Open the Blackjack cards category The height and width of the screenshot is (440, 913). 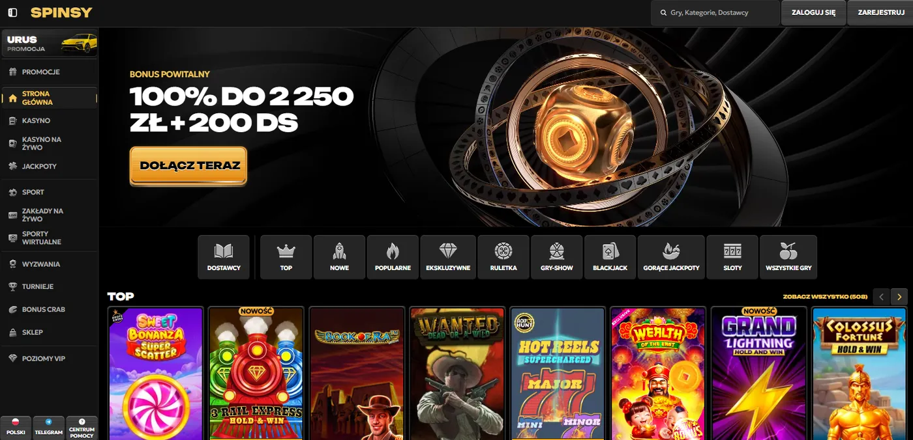tap(610, 257)
